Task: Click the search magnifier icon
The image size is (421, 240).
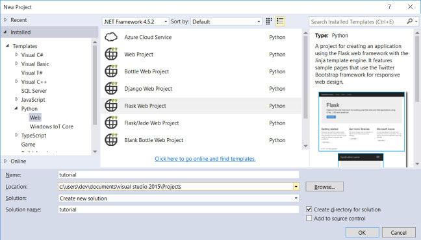Action: pyautogui.click(x=410, y=21)
